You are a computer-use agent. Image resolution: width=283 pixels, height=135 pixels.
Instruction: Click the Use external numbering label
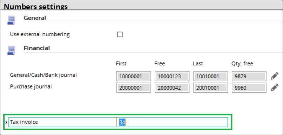click(x=40, y=34)
